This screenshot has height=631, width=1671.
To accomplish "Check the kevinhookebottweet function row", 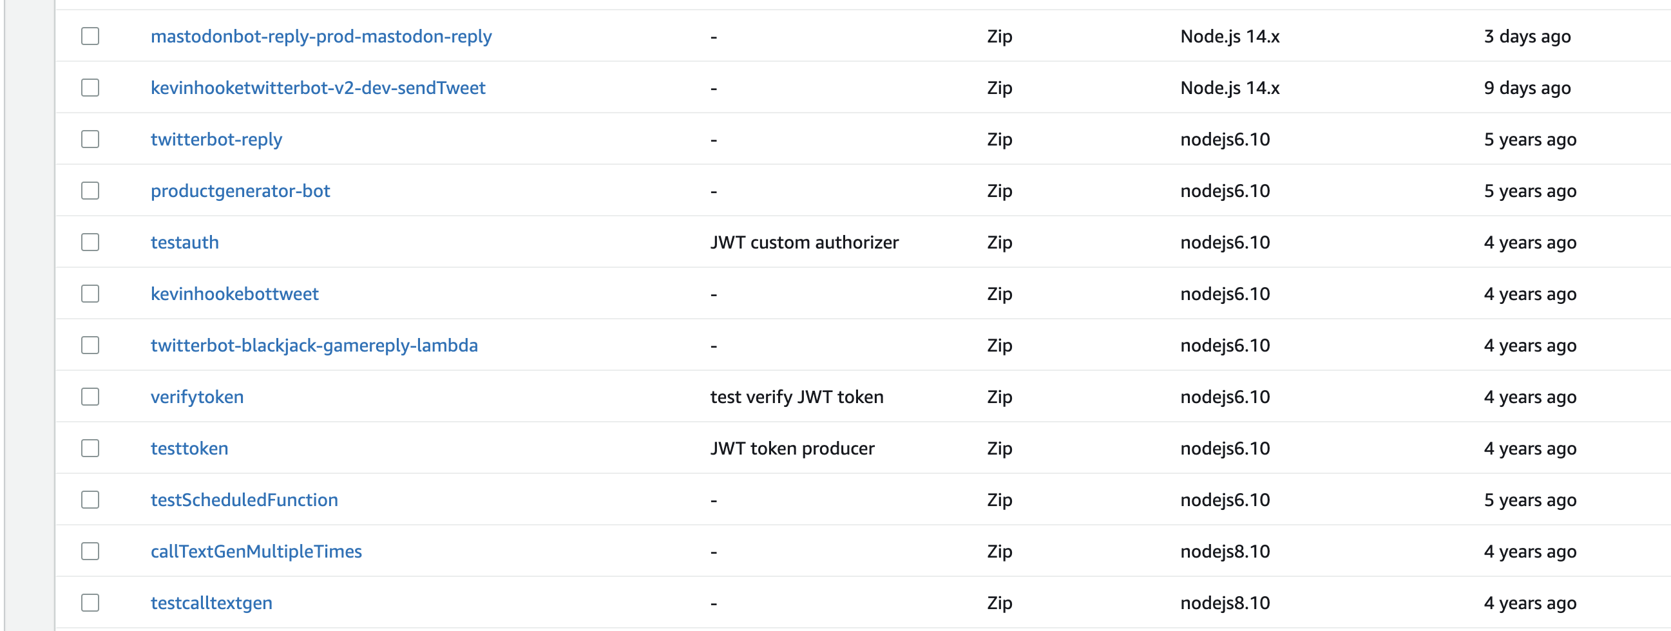I will (90, 293).
